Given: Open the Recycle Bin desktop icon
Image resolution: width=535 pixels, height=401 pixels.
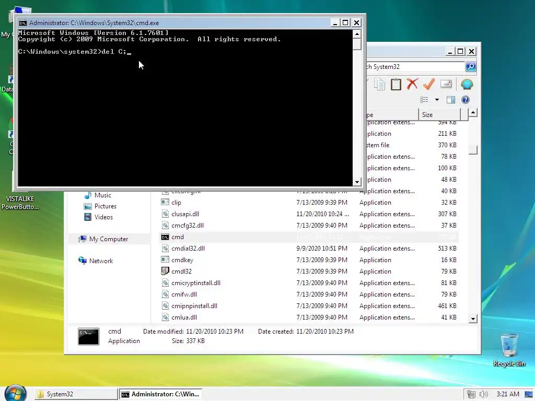Looking at the screenshot, I should [x=509, y=349].
